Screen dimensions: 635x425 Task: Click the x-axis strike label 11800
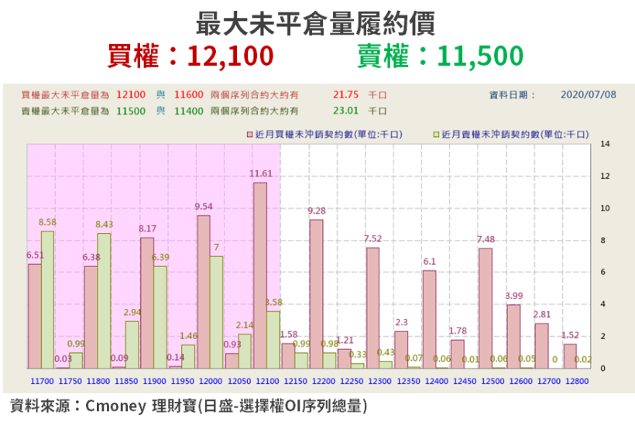point(98,382)
